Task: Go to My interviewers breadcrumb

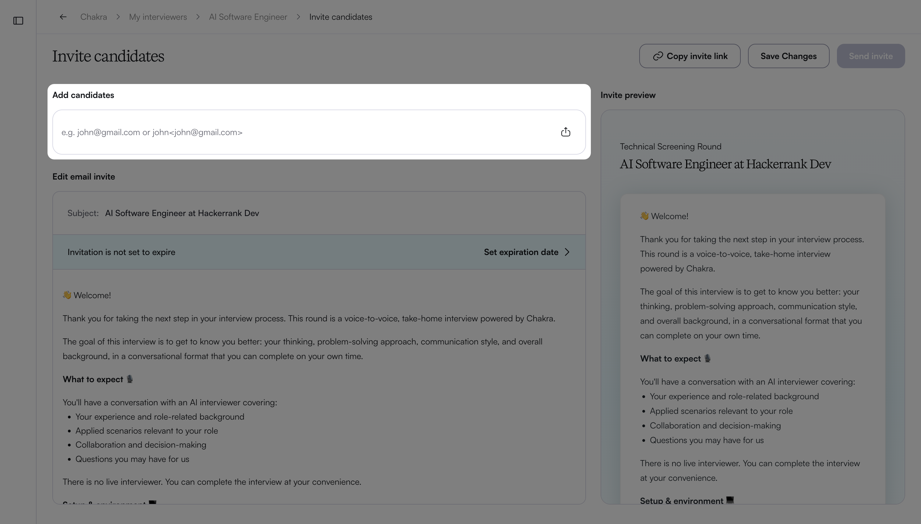Action: pos(158,17)
